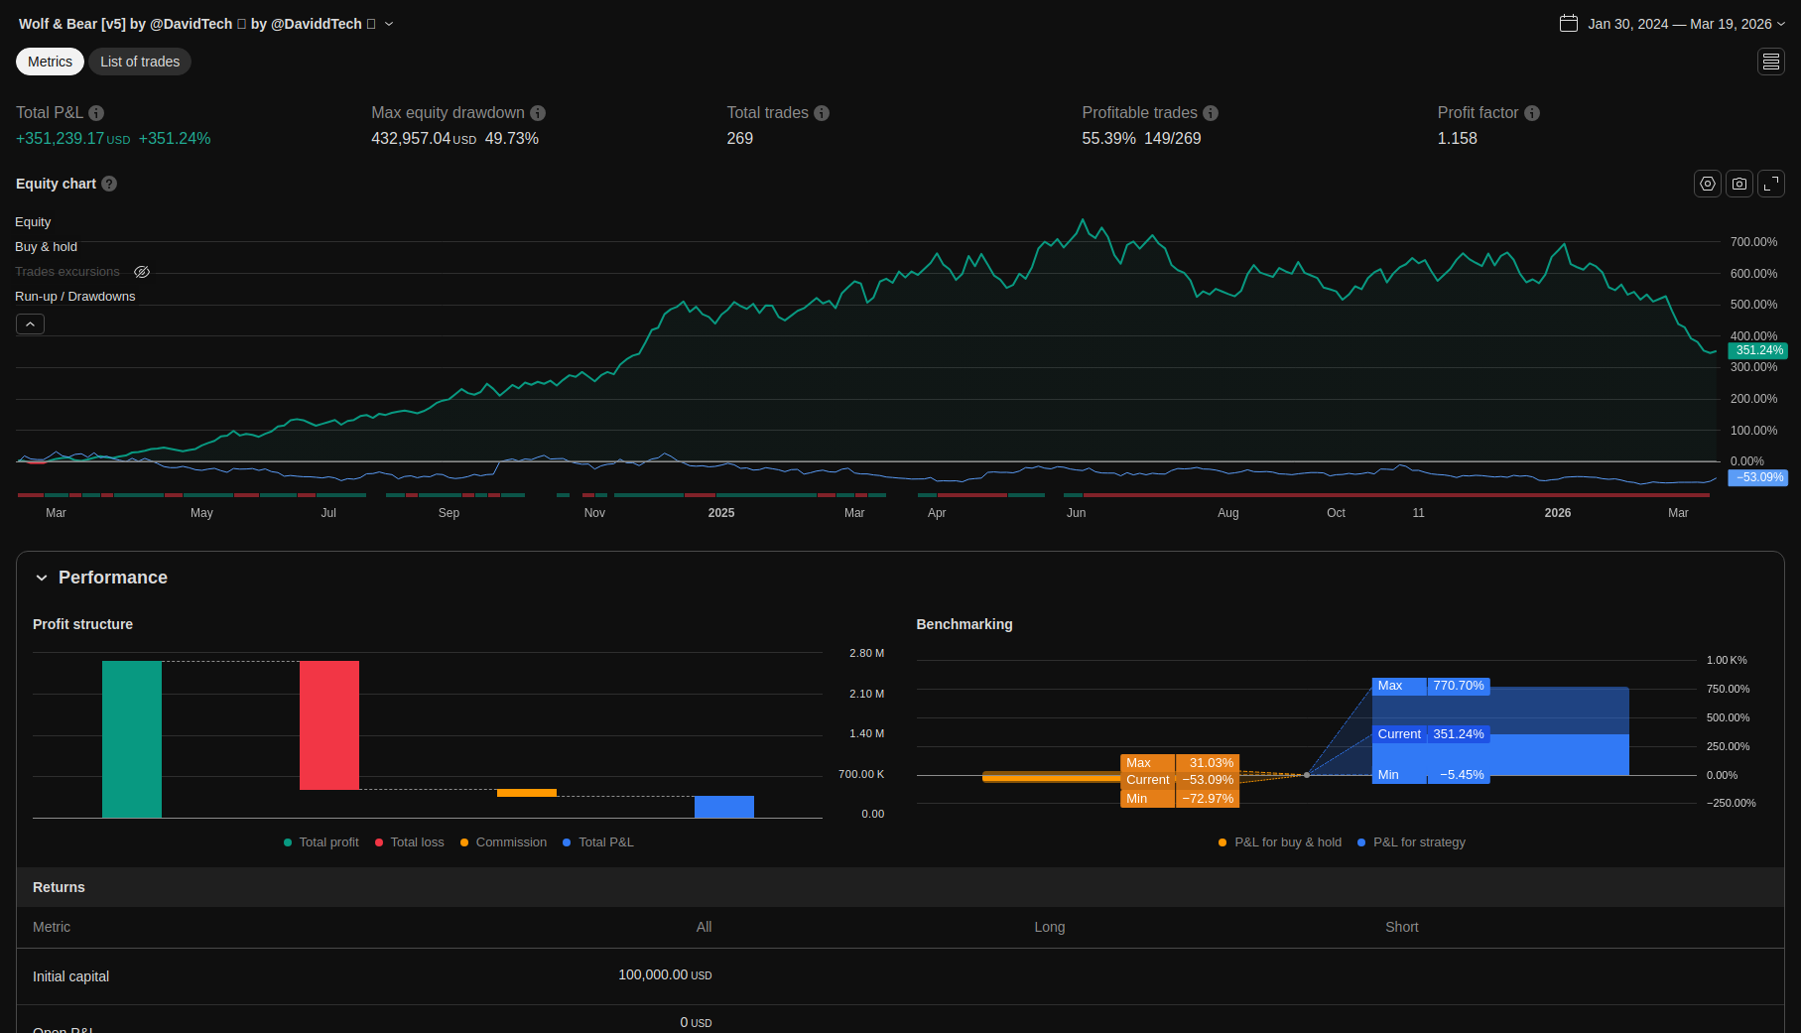Open the Equity chart help question icon
Viewport: 1801px width, 1033px height.
pyautogui.click(x=109, y=184)
